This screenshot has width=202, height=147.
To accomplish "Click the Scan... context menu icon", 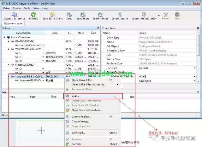I will click(x=67, y=96).
